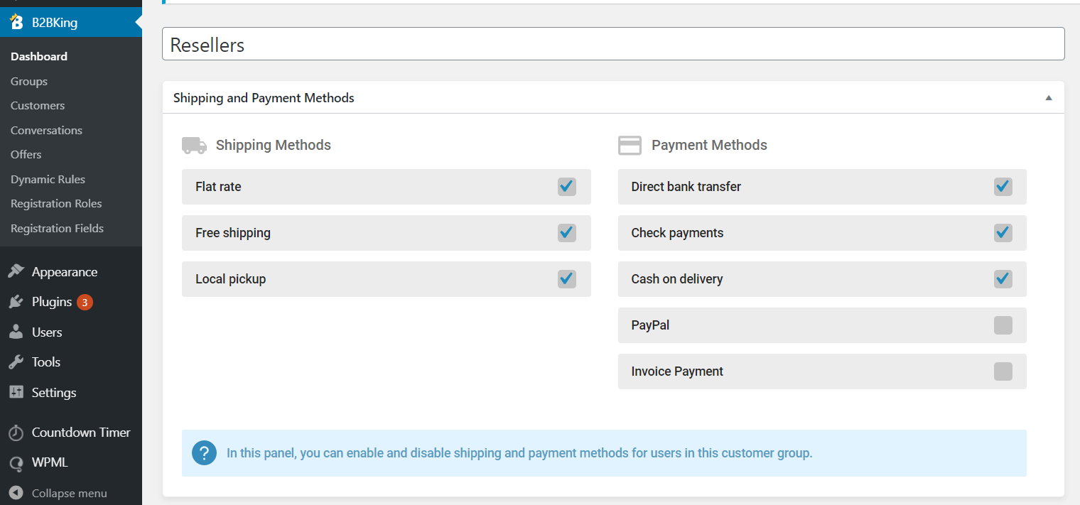Open the Users icon in sidebar
Screen dimensions: 1080x505
point(17,332)
